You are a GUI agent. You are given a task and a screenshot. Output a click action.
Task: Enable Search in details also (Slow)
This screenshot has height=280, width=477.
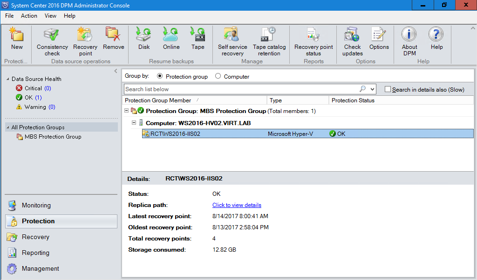(388, 89)
